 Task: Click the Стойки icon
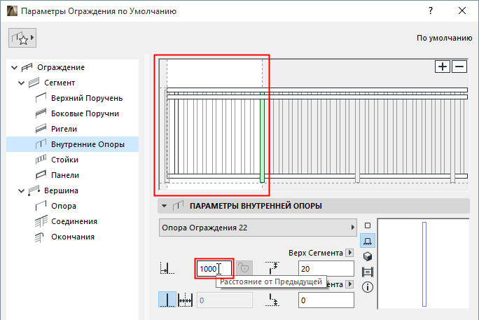[41, 160]
